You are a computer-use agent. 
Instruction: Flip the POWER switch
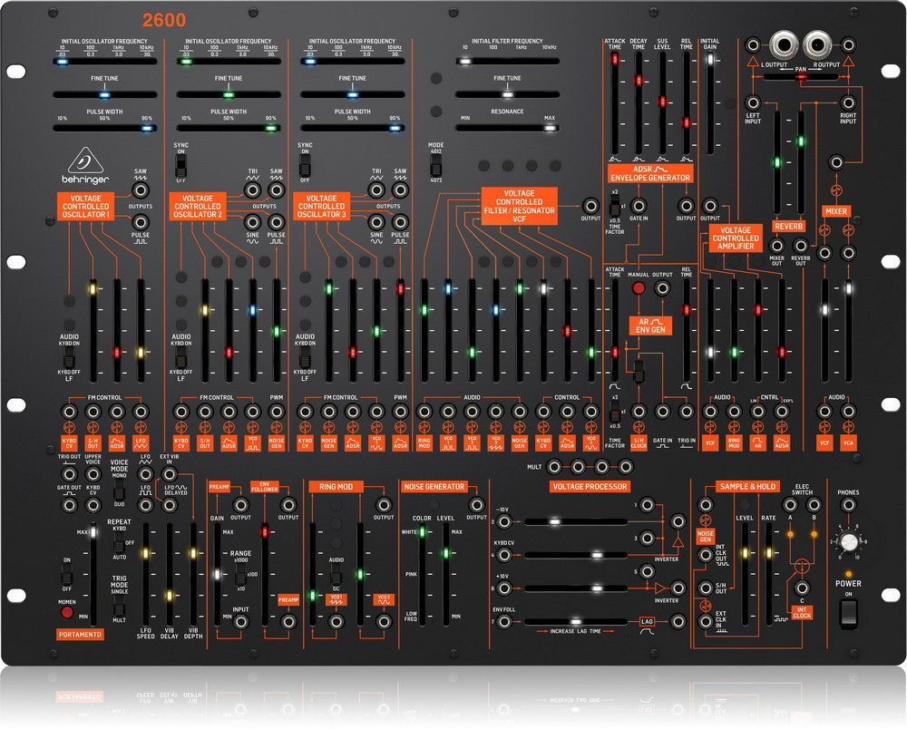pyautogui.click(x=848, y=613)
